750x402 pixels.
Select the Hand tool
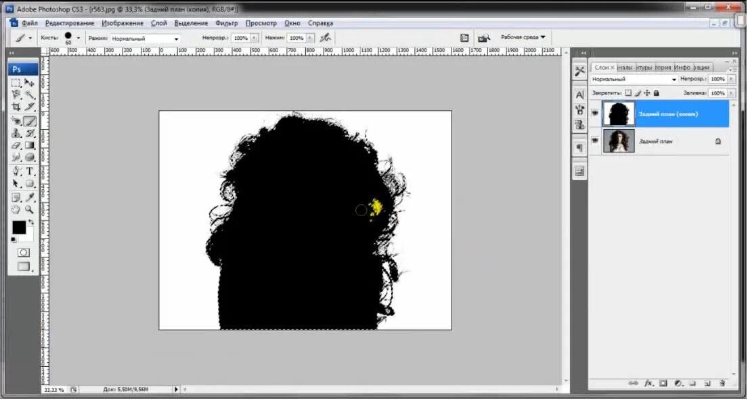[16, 209]
